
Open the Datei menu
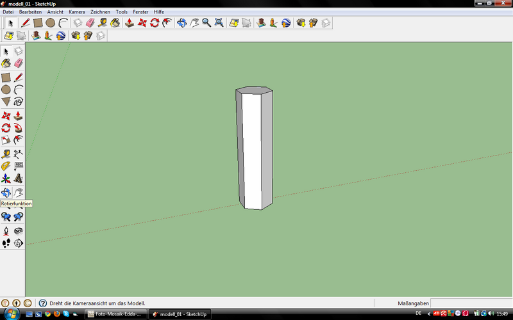coord(8,12)
